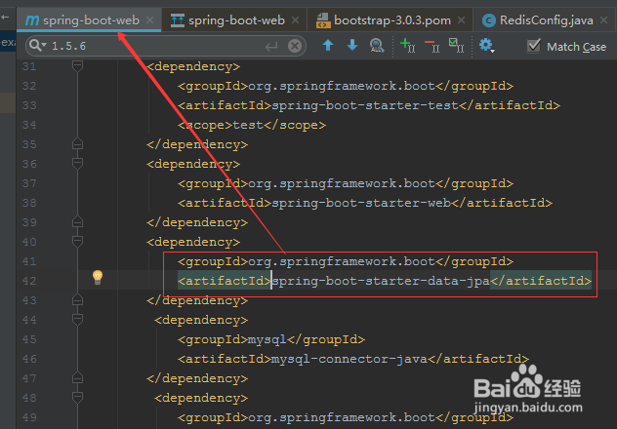The height and width of the screenshot is (429, 617).
Task: Open search history magnifier dropdown
Action: coord(37,46)
